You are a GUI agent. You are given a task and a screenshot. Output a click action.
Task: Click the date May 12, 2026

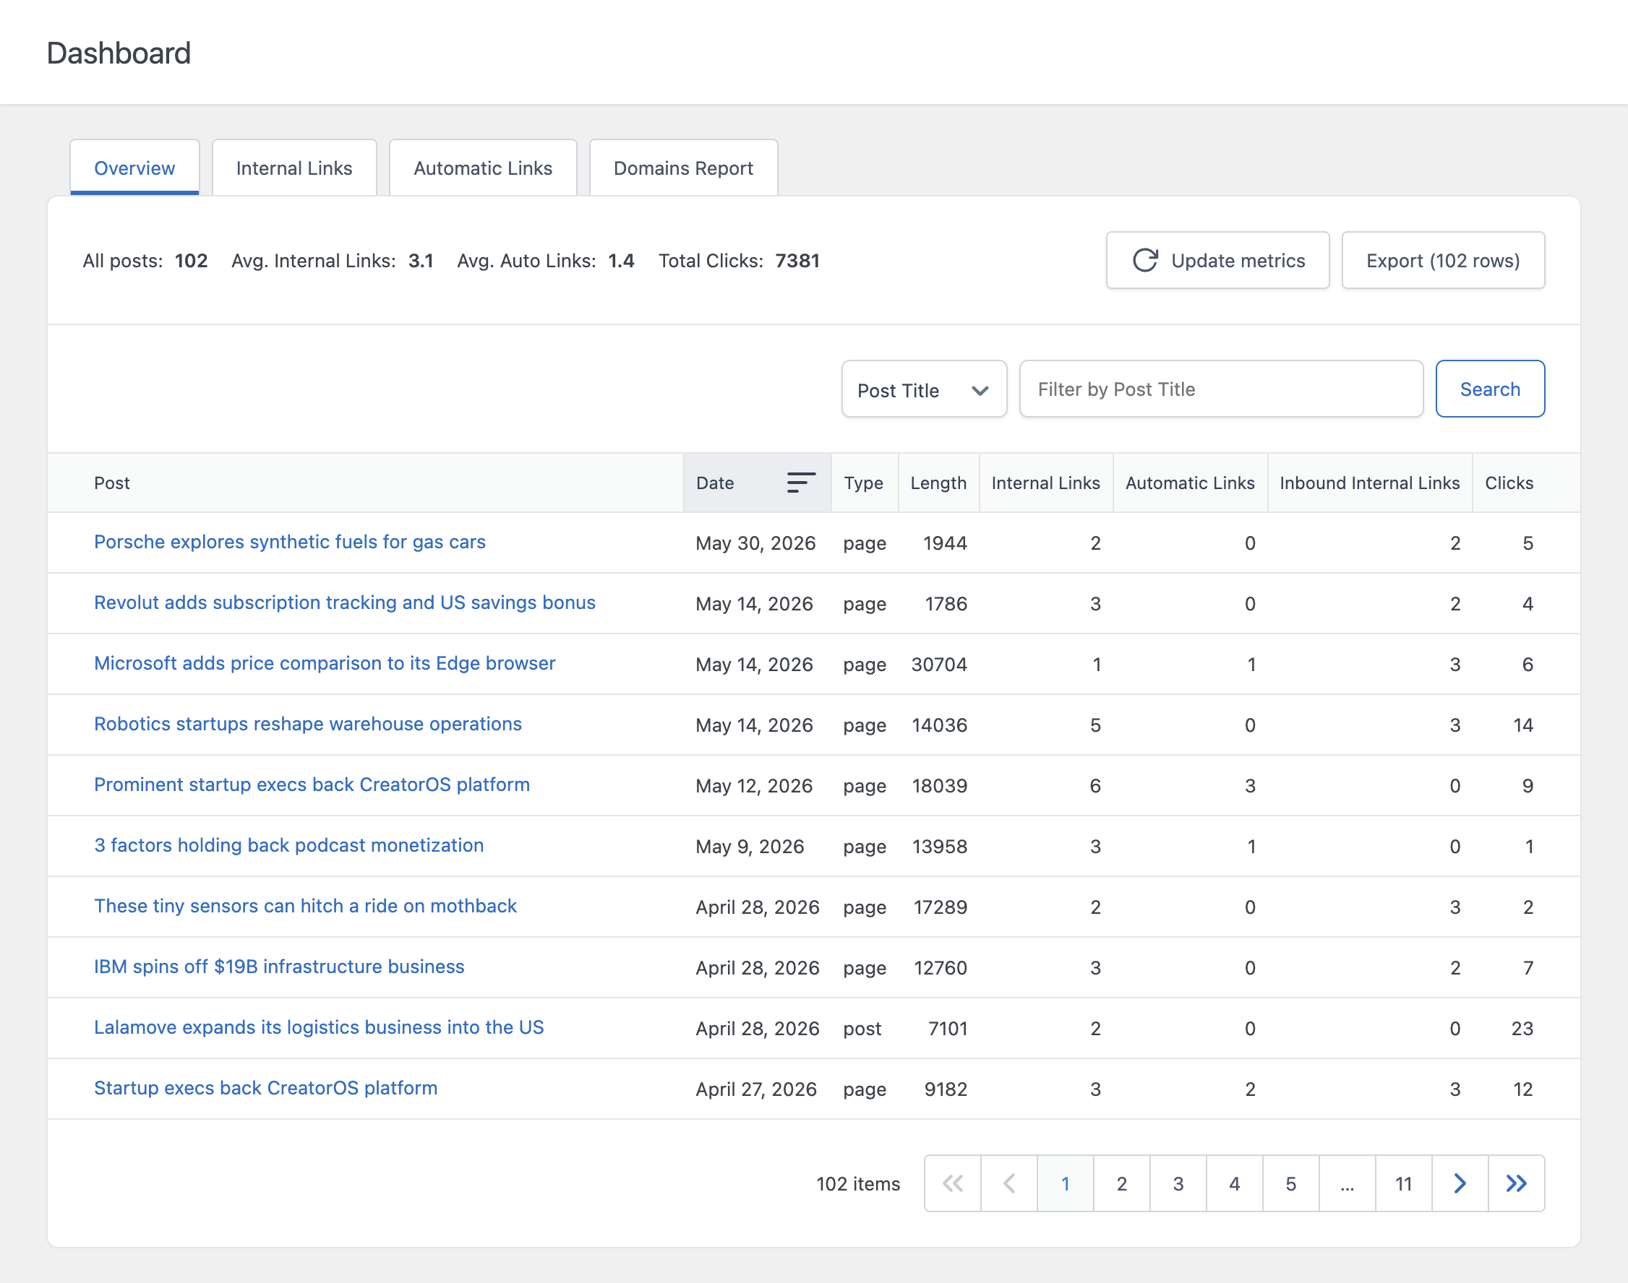click(754, 786)
